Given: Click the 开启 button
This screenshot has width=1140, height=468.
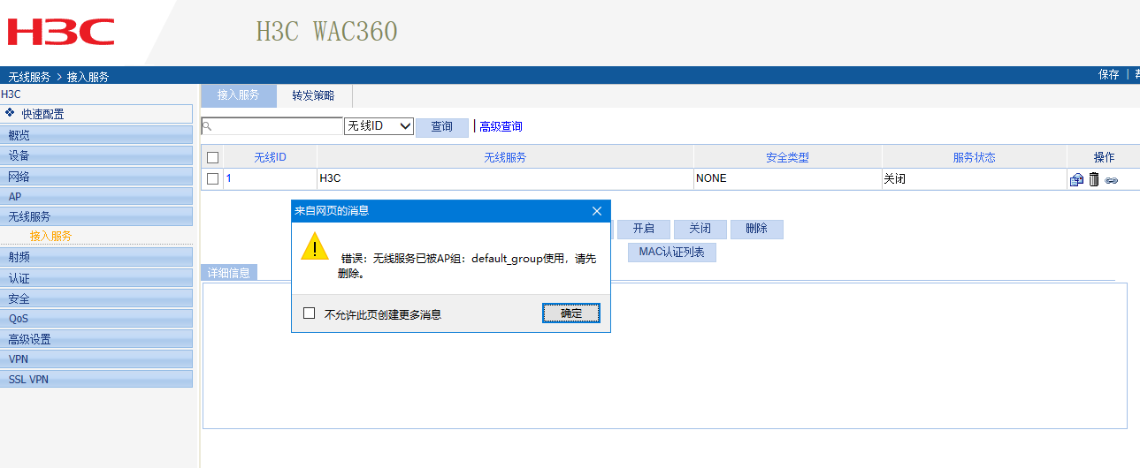Looking at the screenshot, I should (x=644, y=229).
